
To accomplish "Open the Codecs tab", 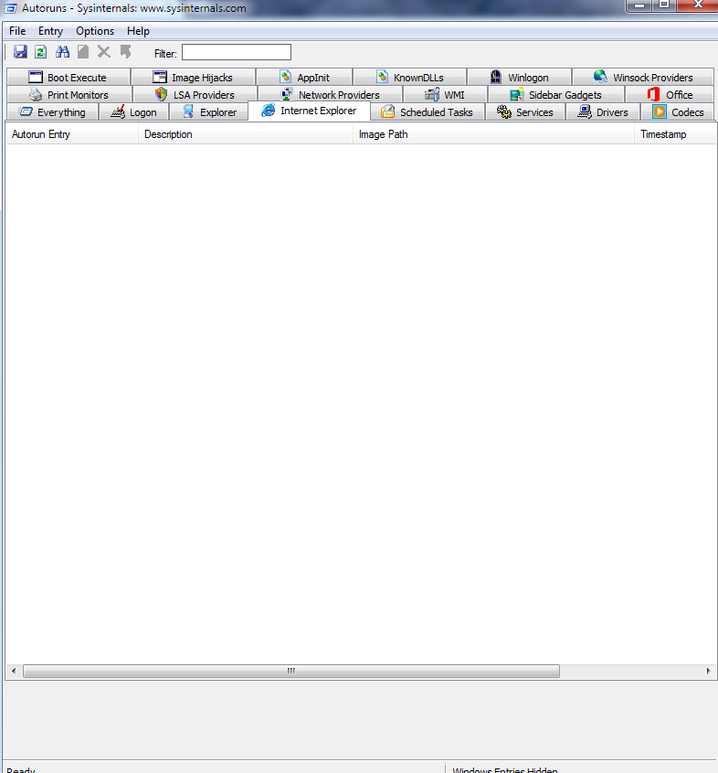I will 678,111.
